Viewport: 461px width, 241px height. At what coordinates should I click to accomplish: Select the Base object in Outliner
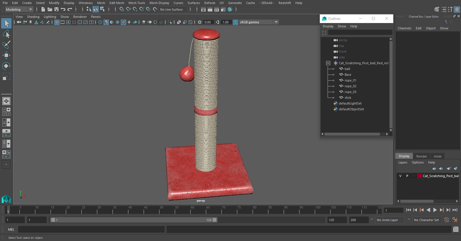348,75
